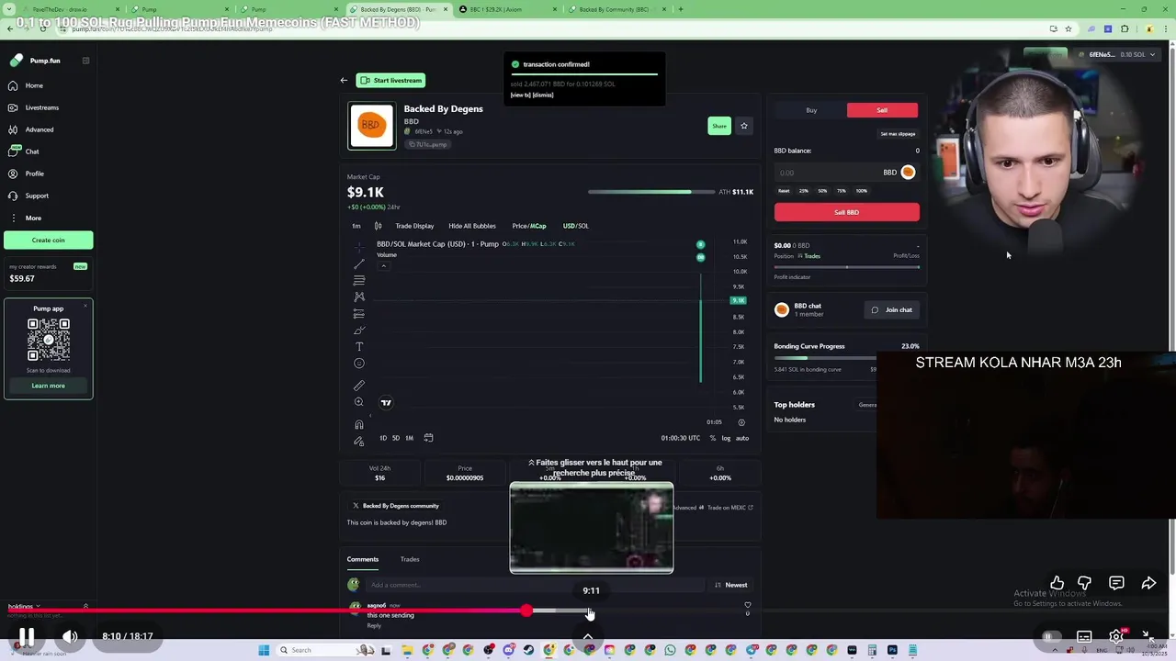
Task: Click the green Share button
Action: [x=719, y=126]
